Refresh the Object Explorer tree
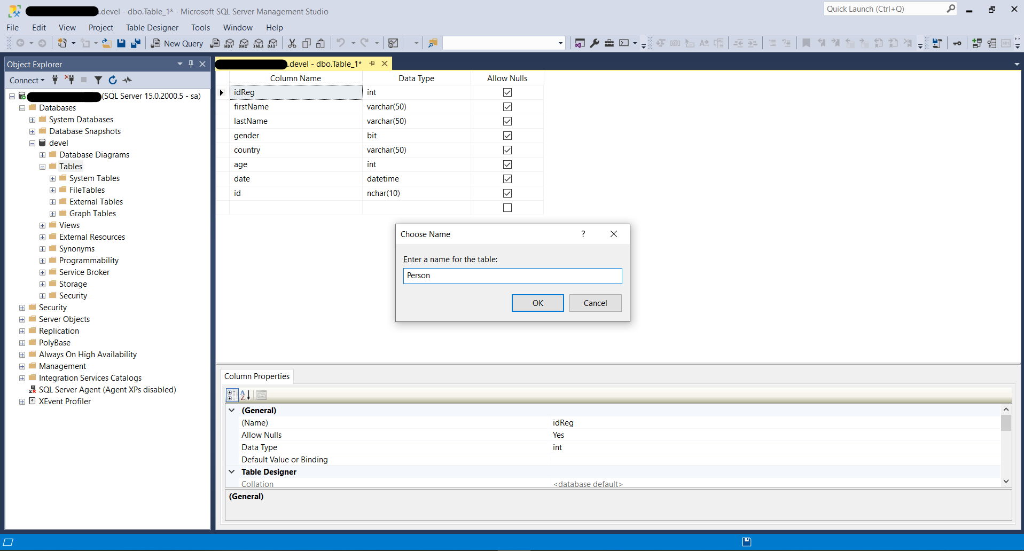Image resolution: width=1024 pixels, height=551 pixels. [x=113, y=80]
